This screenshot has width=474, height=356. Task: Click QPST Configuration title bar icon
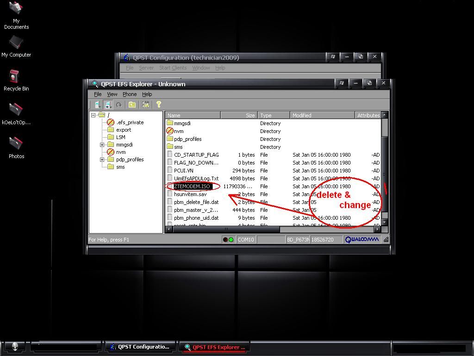[x=127, y=57]
